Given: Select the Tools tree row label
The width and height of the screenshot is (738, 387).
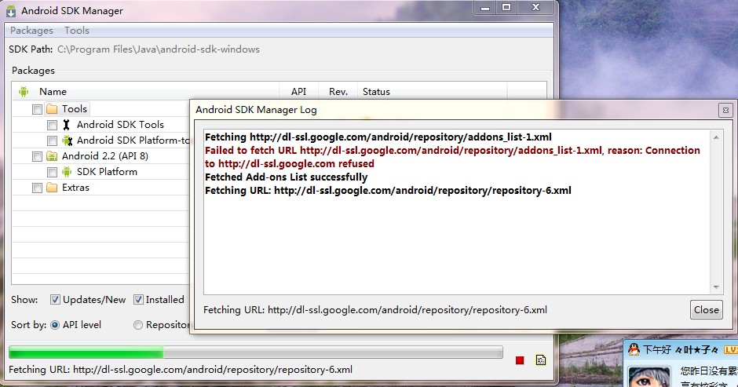Looking at the screenshot, I should pyautogui.click(x=75, y=109).
